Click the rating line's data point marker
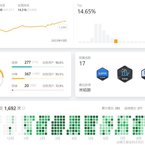Screen dimensions: 145x145 click(x=62, y=21)
